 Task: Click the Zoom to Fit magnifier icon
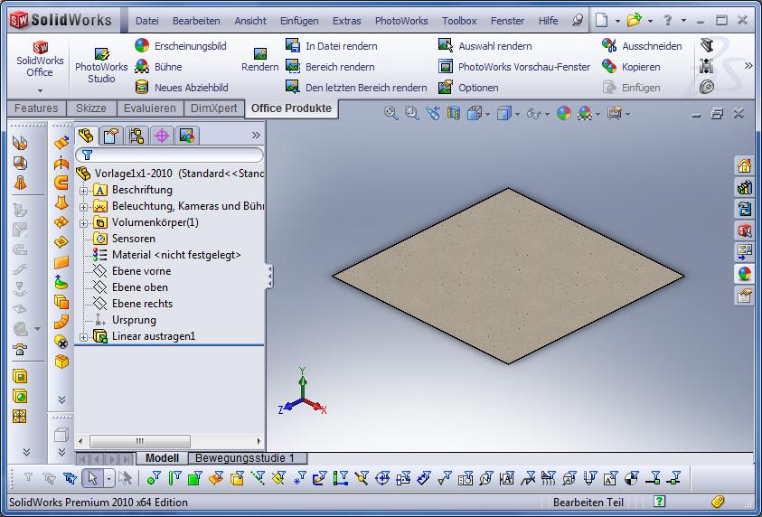click(391, 113)
